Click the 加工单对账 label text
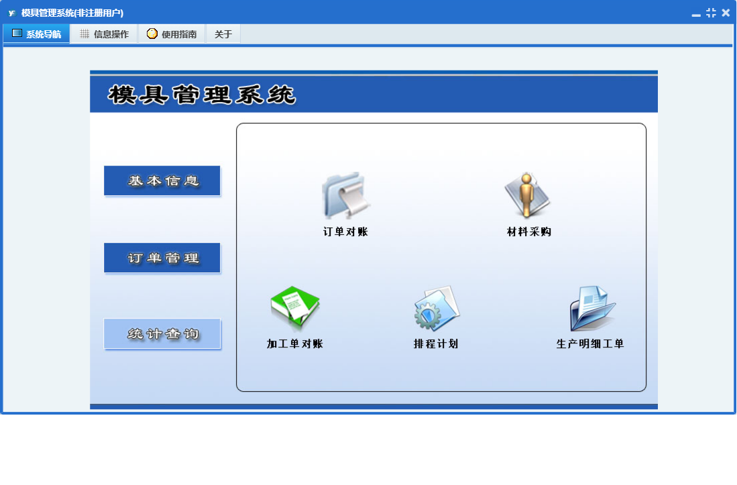 click(x=294, y=343)
